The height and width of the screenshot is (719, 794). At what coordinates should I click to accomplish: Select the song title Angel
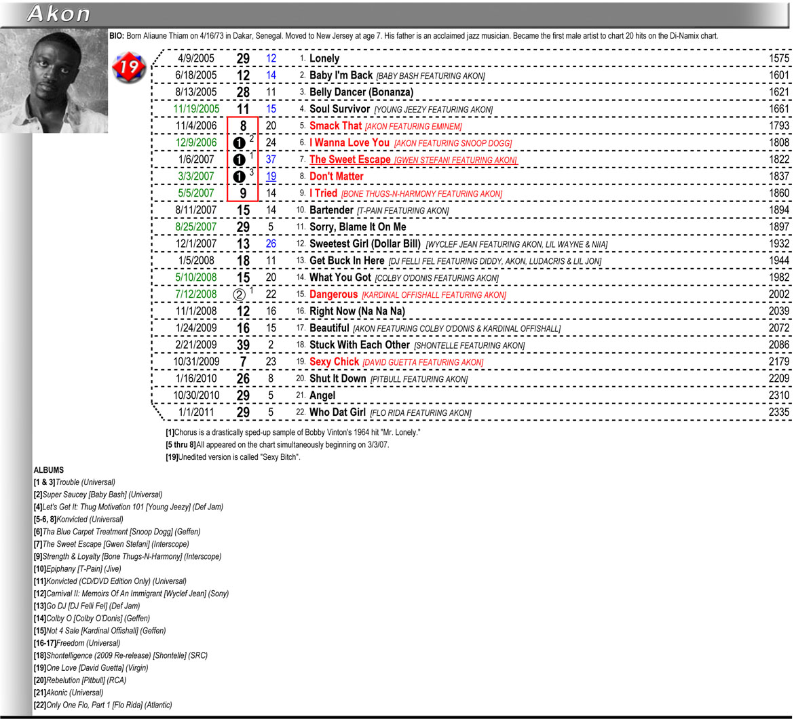coord(322,395)
